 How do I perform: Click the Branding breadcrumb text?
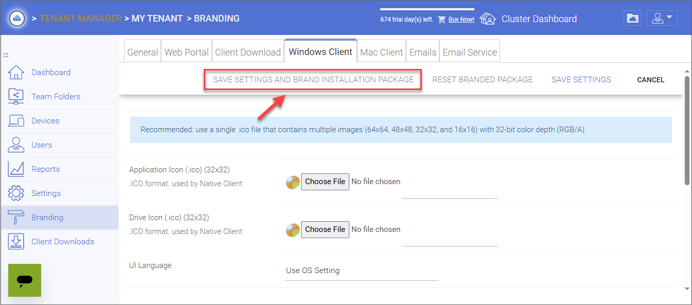[x=217, y=19]
